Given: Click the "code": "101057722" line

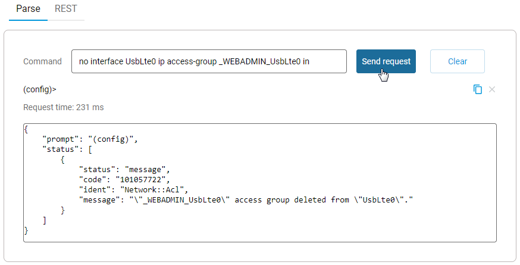Looking at the screenshot, I should tap(125, 179).
